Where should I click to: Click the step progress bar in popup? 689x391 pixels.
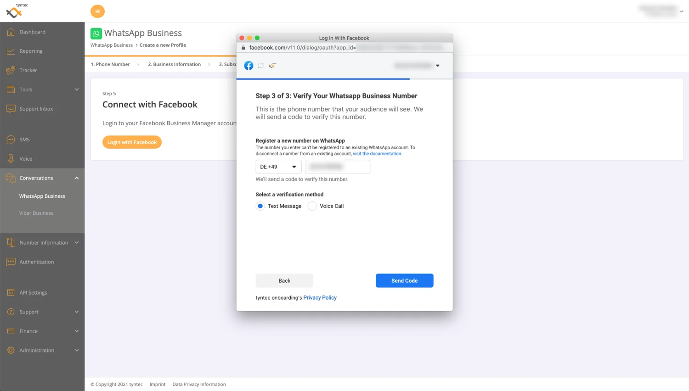(344, 79)
